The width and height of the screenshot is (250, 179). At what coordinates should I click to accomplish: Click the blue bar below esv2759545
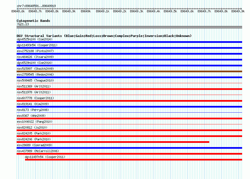pyautogui.click(x=129, y=77)
